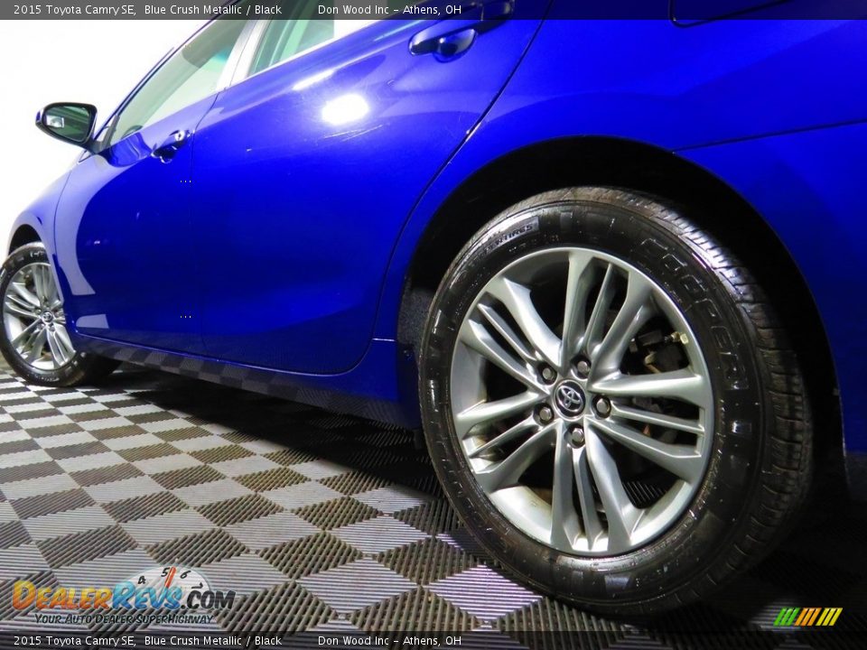Click the top white caption bar
The image size is (867, 650).
point(433,9)
